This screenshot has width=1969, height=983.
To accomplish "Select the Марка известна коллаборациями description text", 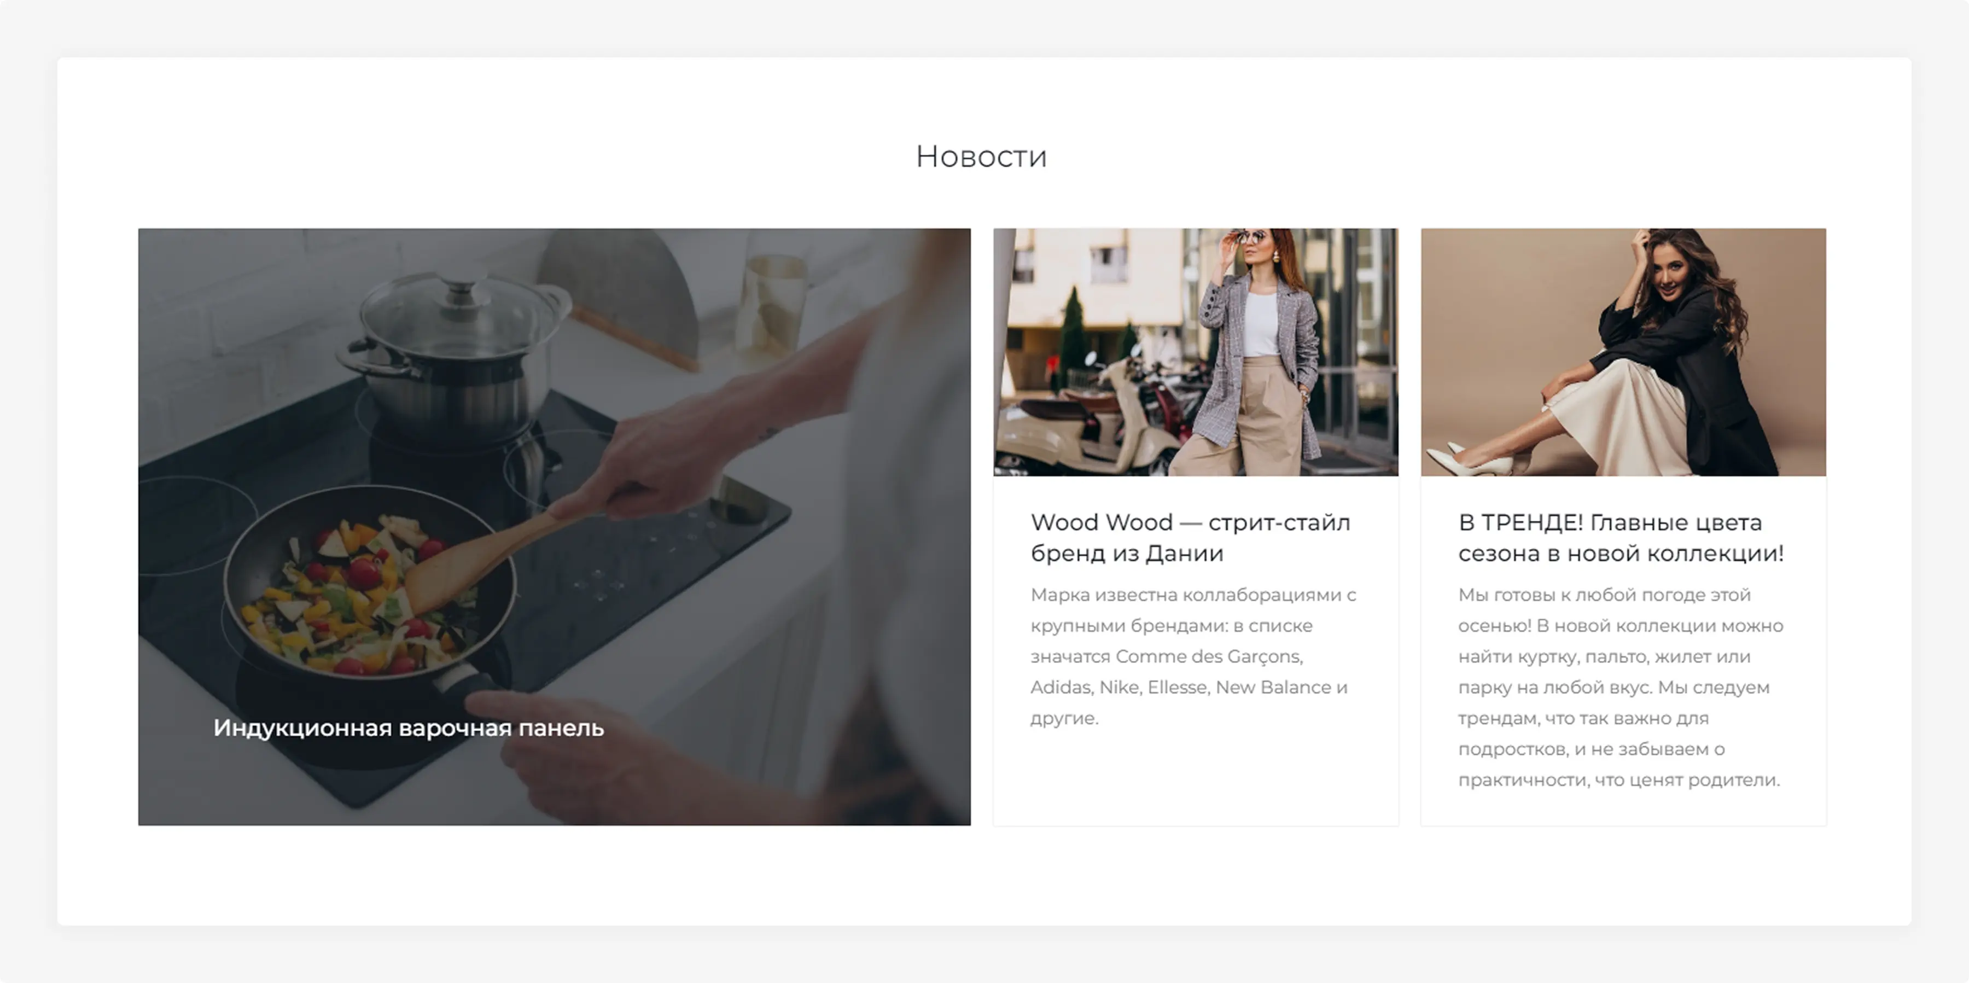I will click(x=1193, y=656).
